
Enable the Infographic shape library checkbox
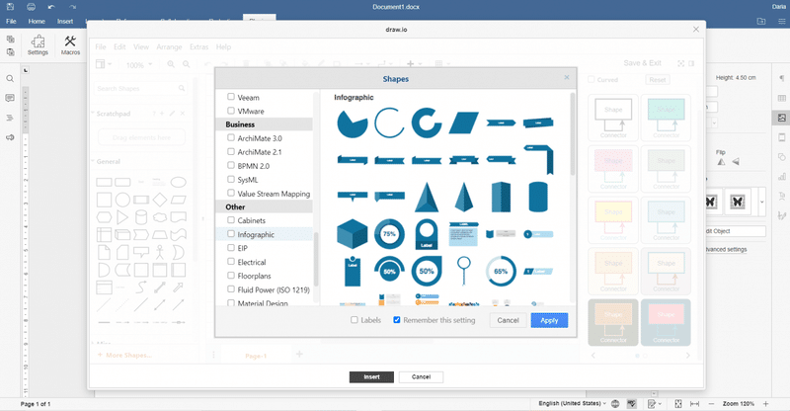231,233
